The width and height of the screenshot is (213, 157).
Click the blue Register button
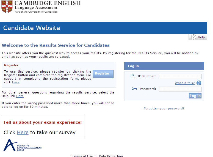tap(103, 74)
